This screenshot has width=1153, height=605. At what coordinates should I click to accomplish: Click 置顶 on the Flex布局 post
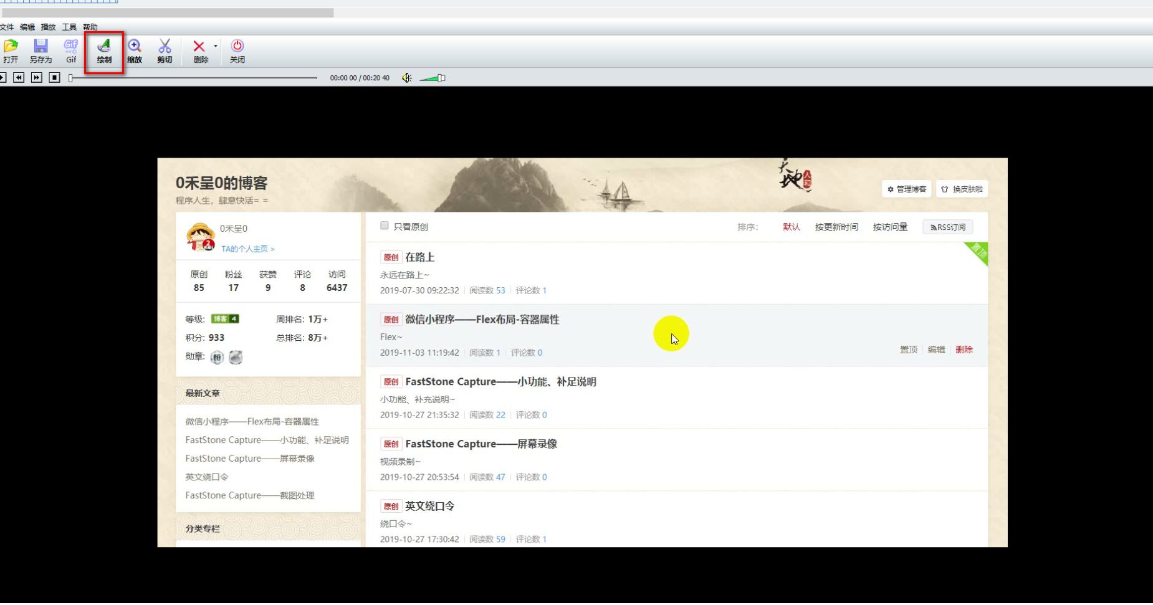click(x=909, y=350)
